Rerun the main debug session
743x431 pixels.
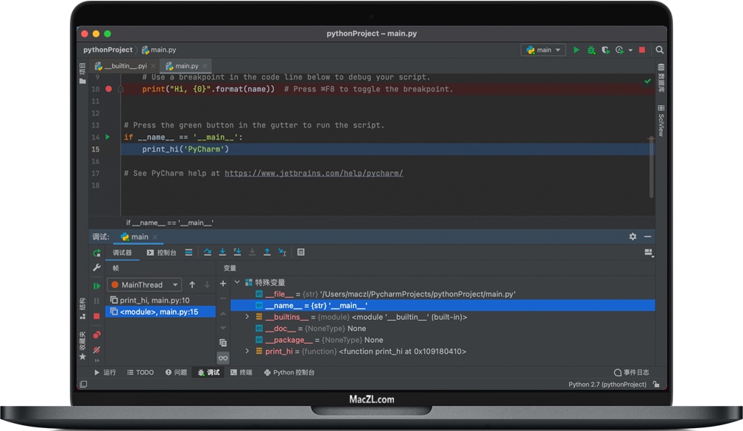[x=97, y=252]
